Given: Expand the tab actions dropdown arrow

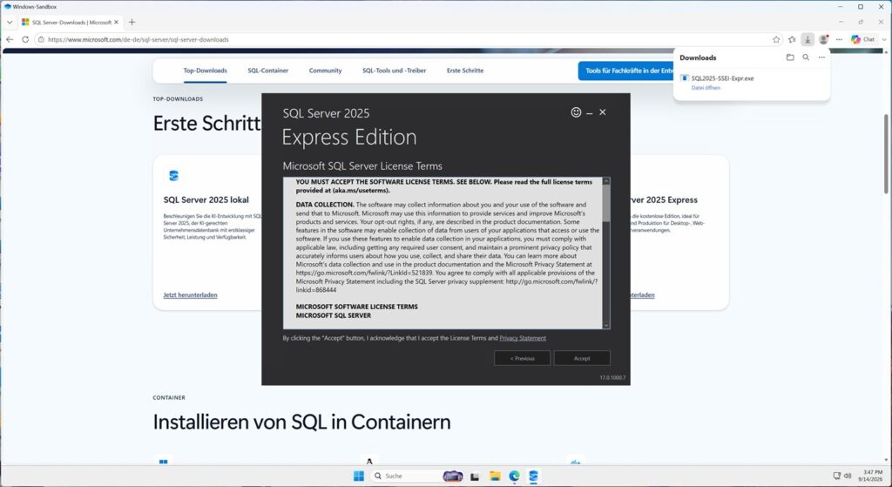Looking at the screenshot, I should [10, 22].
